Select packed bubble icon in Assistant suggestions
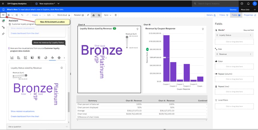 click(32, 58)
